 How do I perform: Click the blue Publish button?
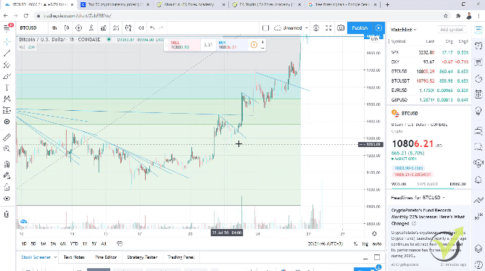pyautogui.click(x=360, y=28)
